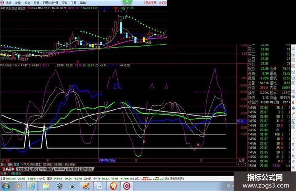Click the blue four-arrow move icon
Viewport: 296px width, 191px height.
(x=293, y=108)
